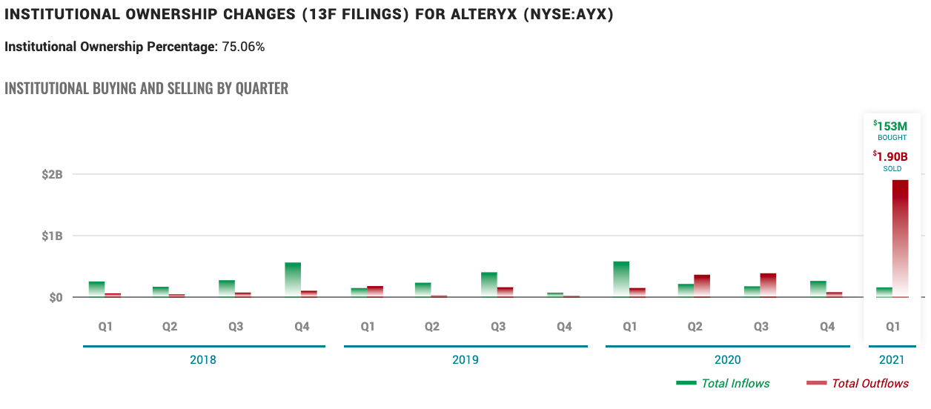
Task: Click the red Q4 2020 outflows bar
Action: (835, 294)
